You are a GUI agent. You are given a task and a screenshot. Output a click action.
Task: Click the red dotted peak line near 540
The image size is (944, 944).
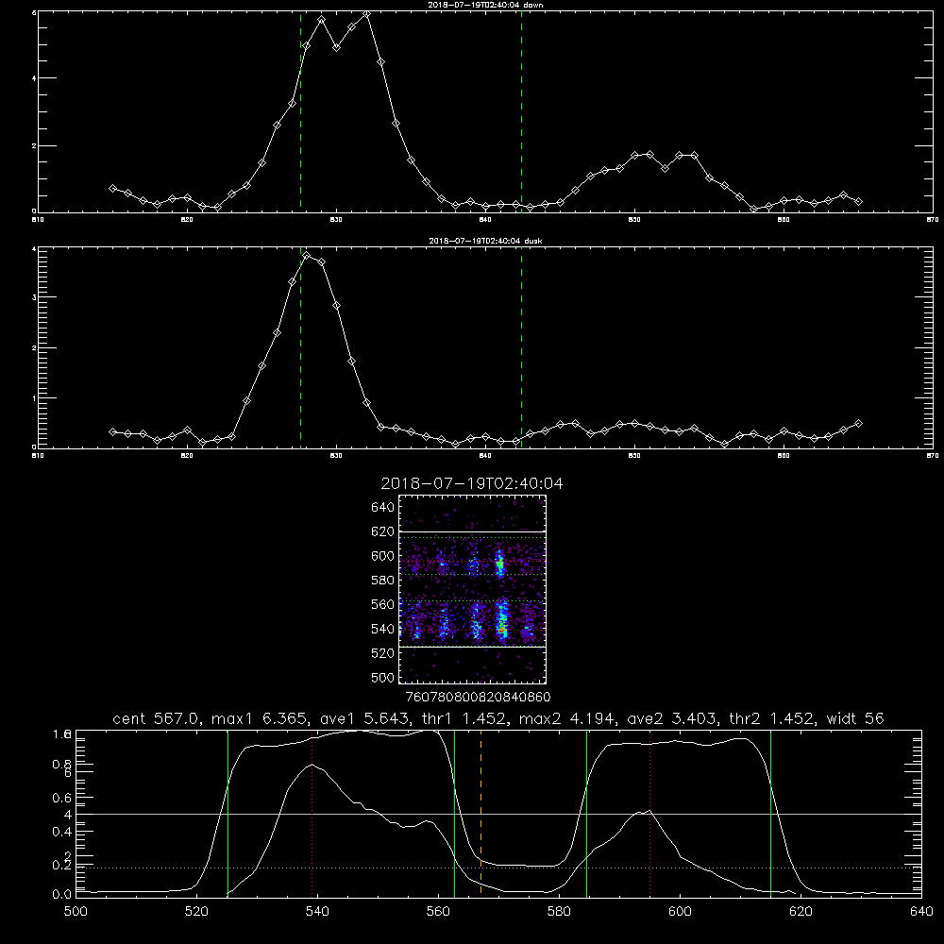pyautogui.click(x=312, y=813)
